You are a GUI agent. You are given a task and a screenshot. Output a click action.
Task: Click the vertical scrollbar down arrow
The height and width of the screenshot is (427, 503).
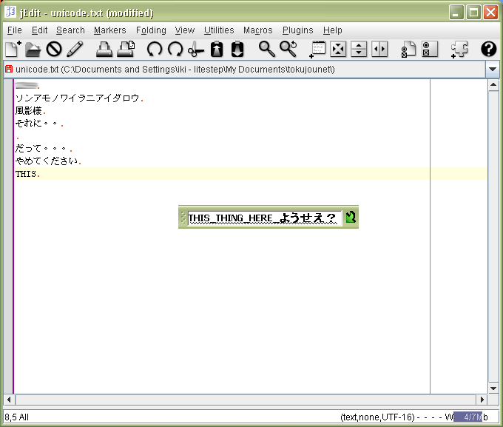click(x=493, y=388)
